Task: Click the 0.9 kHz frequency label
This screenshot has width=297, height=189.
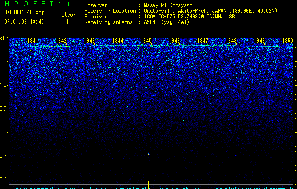Action: pos(3,109)
